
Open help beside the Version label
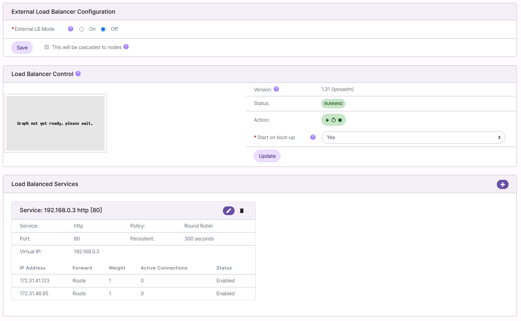click(276, 89)
